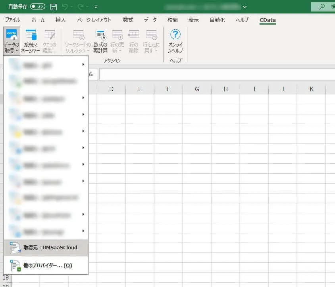Open the 数式 tab

[x=128, y=20]
